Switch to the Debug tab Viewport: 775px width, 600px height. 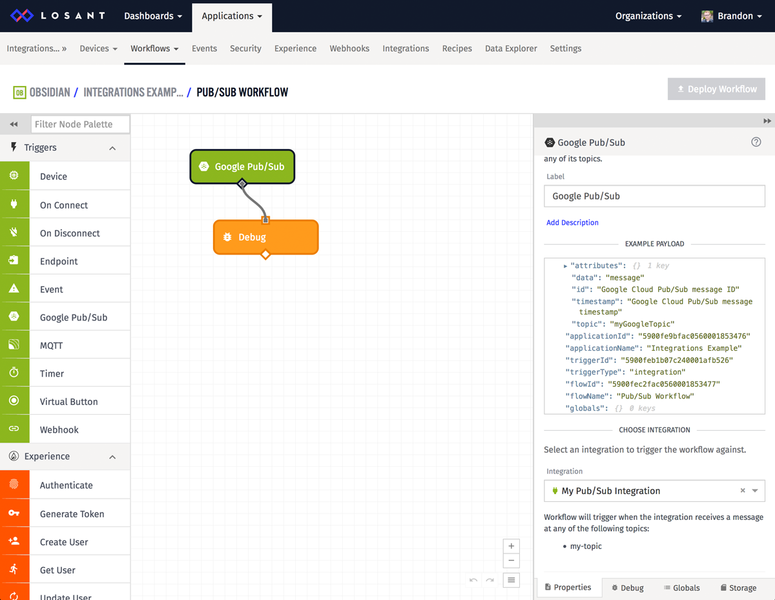pyautogui.click(x=627, y=587)
